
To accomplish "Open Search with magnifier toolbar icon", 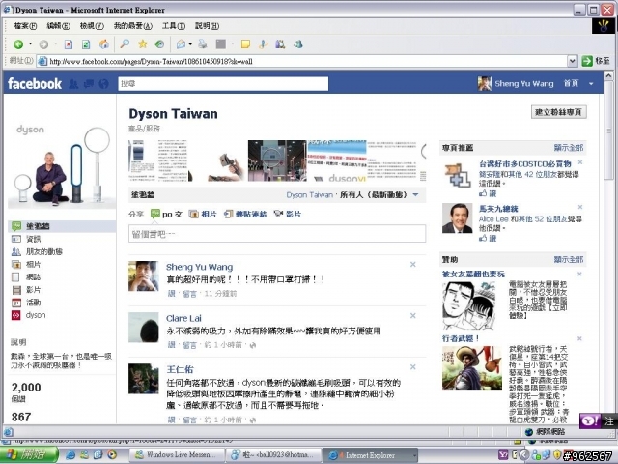I will (x=125, y=43).
